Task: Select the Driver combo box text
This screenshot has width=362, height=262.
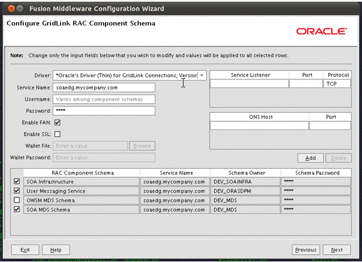Action: pyautogui.click(x=126, y=75)
